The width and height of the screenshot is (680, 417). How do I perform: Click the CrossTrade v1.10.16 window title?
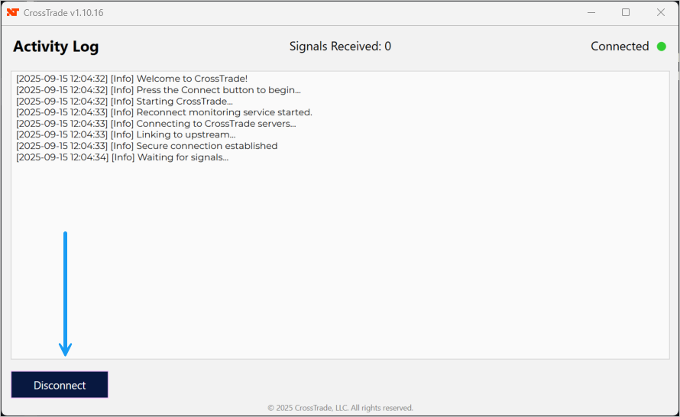[63, 12]
